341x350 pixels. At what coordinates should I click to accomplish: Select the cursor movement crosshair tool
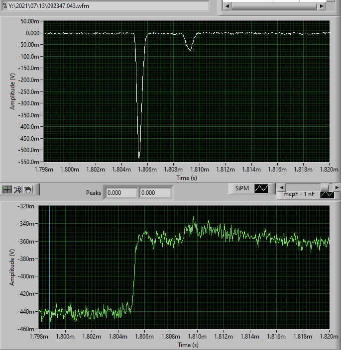pyautogui.click(x=7, y=189)
